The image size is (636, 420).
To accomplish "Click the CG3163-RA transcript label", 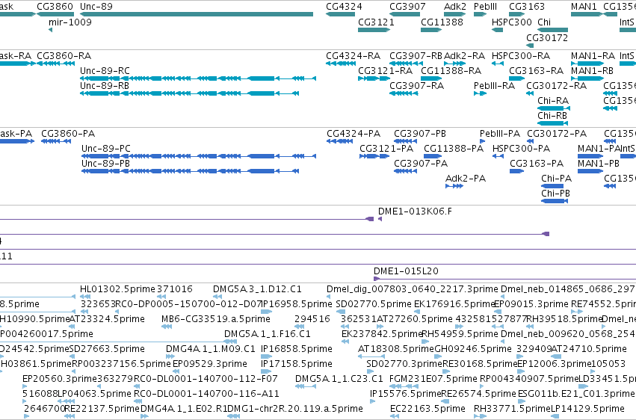I will coord(536,70).
